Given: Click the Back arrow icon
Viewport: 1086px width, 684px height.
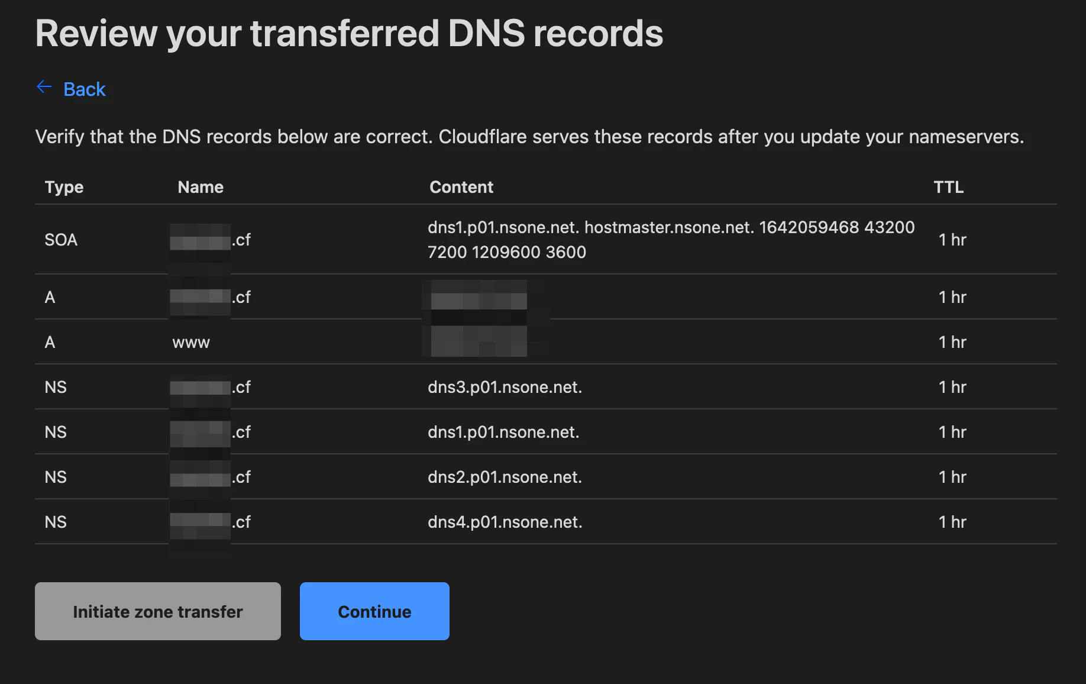Looking at the screenshot, I should pyautogui.click(x=44, y=88).
